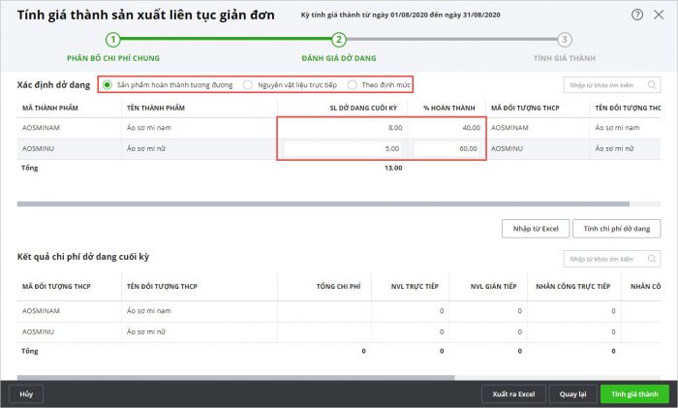This screenshot has height=408, width=678.
Task: Go to step 1 Phân bổ chi phí chung
Action: [x=113, y=40]
